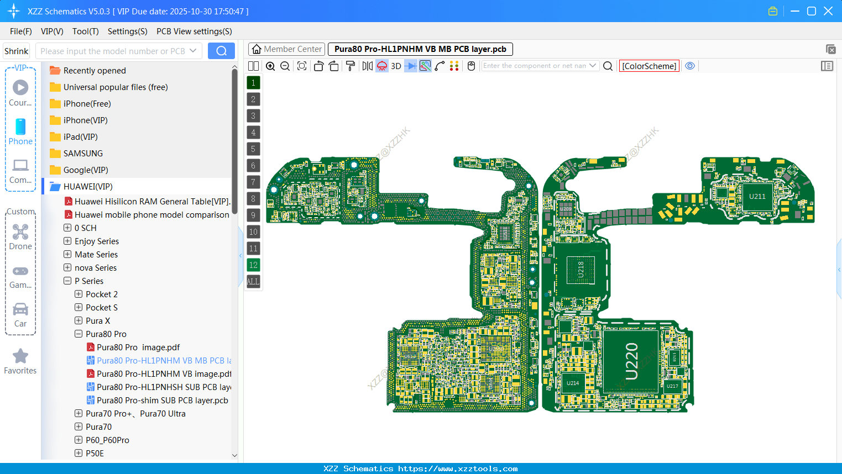Open the Member Center

[x=286, y=49]
